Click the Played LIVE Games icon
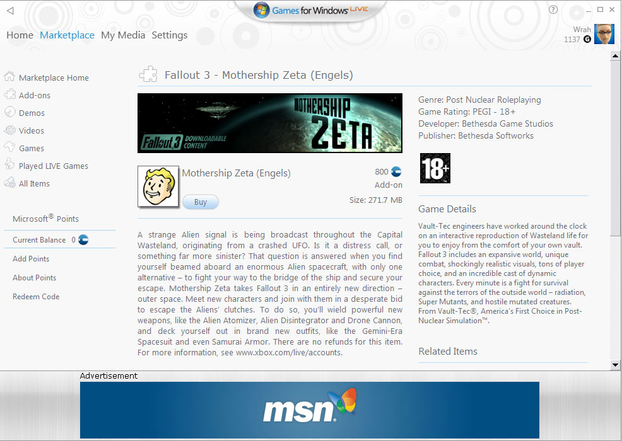622x441 pixels. click(9, 164)
